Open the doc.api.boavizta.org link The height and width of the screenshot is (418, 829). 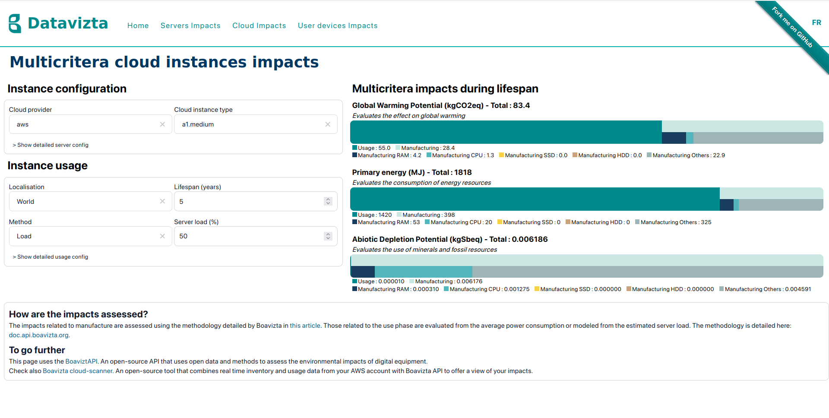(39, 335)
